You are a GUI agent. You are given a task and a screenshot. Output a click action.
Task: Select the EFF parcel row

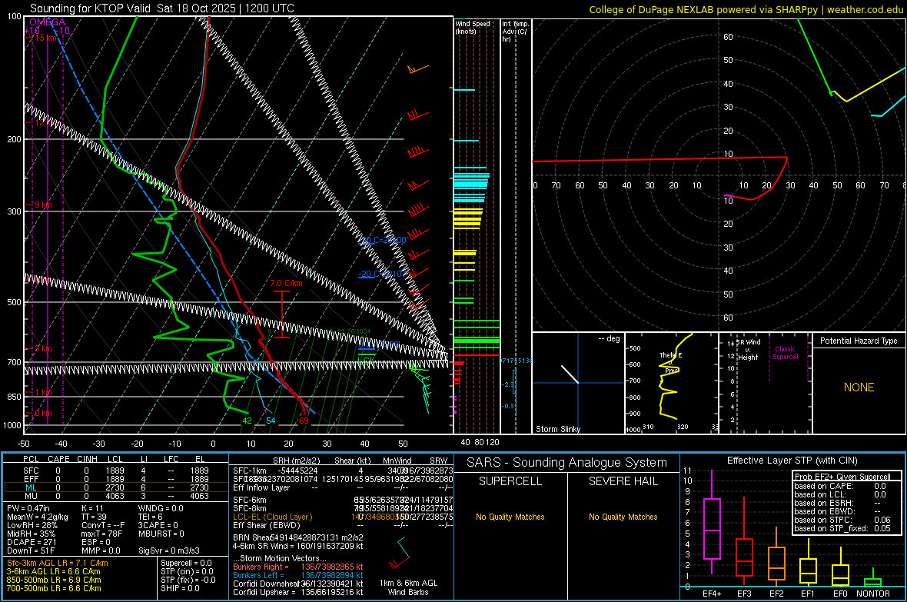click(x=116, y=479)
